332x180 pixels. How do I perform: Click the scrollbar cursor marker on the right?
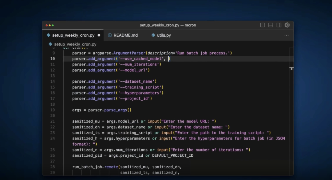pos(291,68)
